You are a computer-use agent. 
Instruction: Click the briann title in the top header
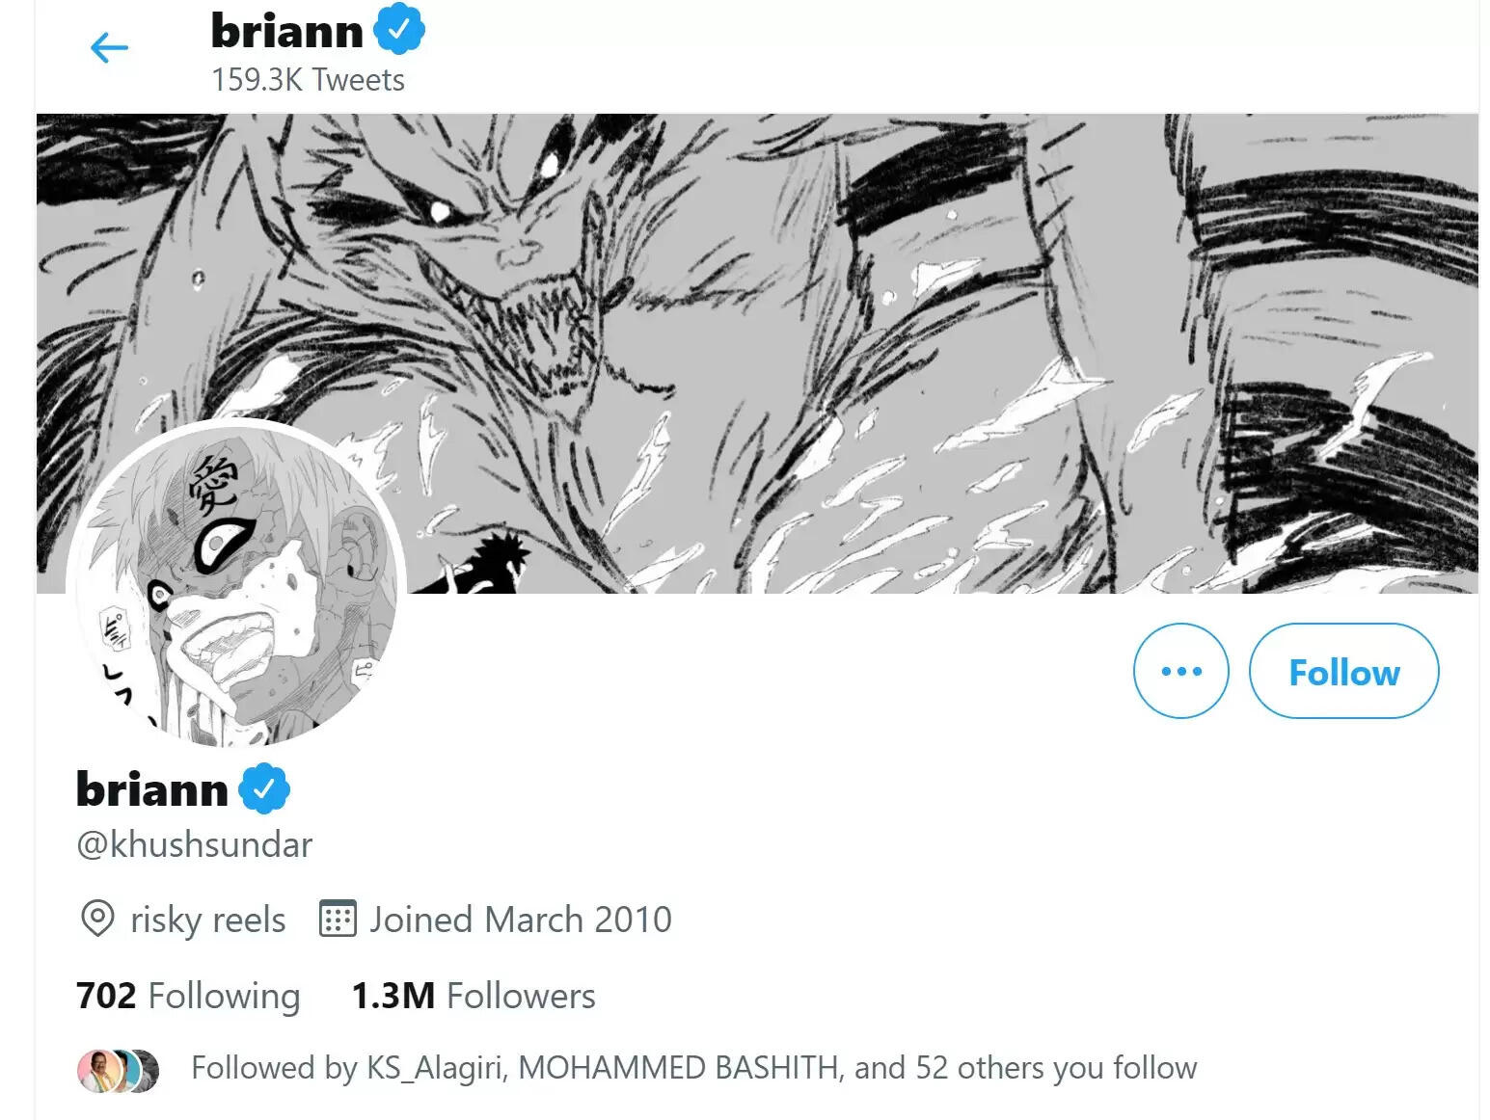[286, 31]
